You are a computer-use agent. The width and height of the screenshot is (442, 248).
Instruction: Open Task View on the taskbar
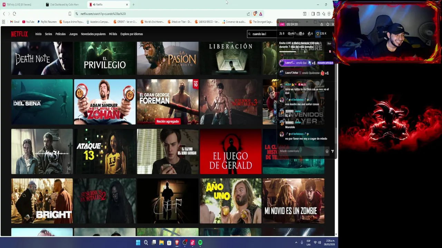point(154,242)
